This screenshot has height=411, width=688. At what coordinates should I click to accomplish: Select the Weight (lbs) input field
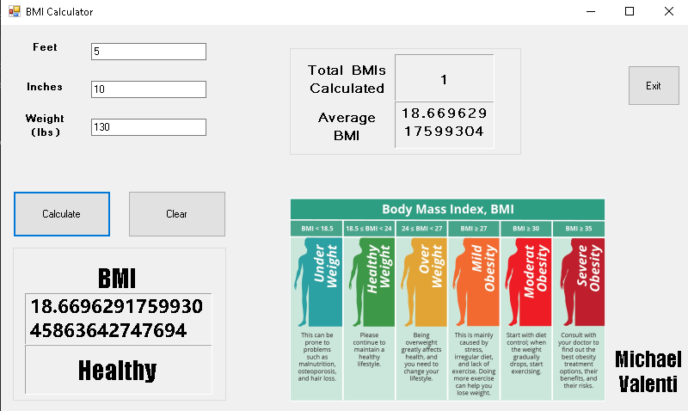148,127
